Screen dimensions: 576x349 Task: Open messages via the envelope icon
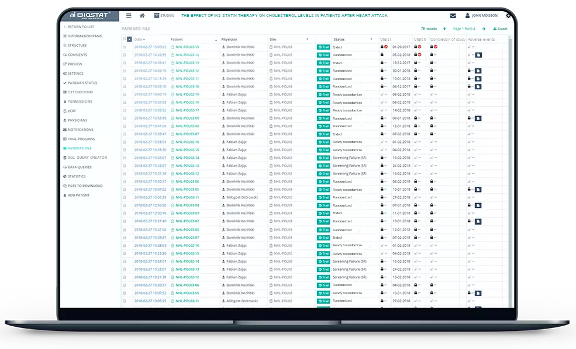453,16
